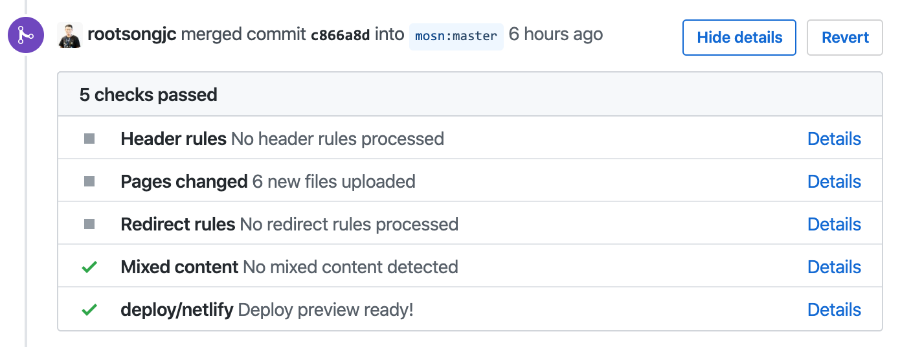Click rootsongjc's avatar image
Screen dimensions: 900x347
[x=70, y=35]
